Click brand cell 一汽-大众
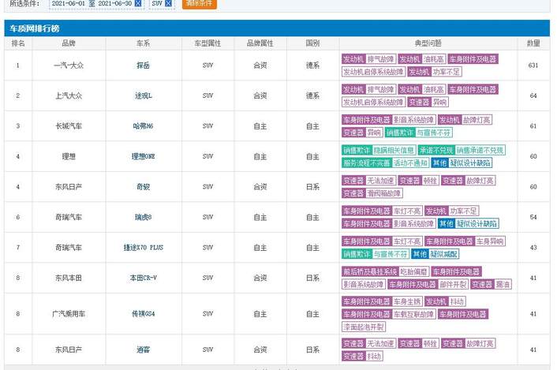Image resolution: width=557 pixels, height=370 pixels. (x=69, y=65)
